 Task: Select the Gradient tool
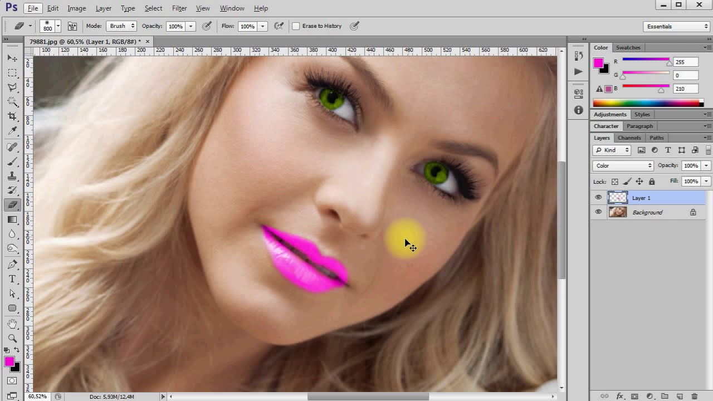pos(12,219)
